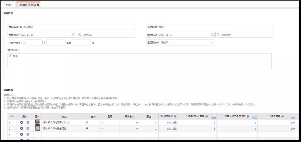
Task: Switch to the 工作台 tab
Action: [x=8, y=5]
